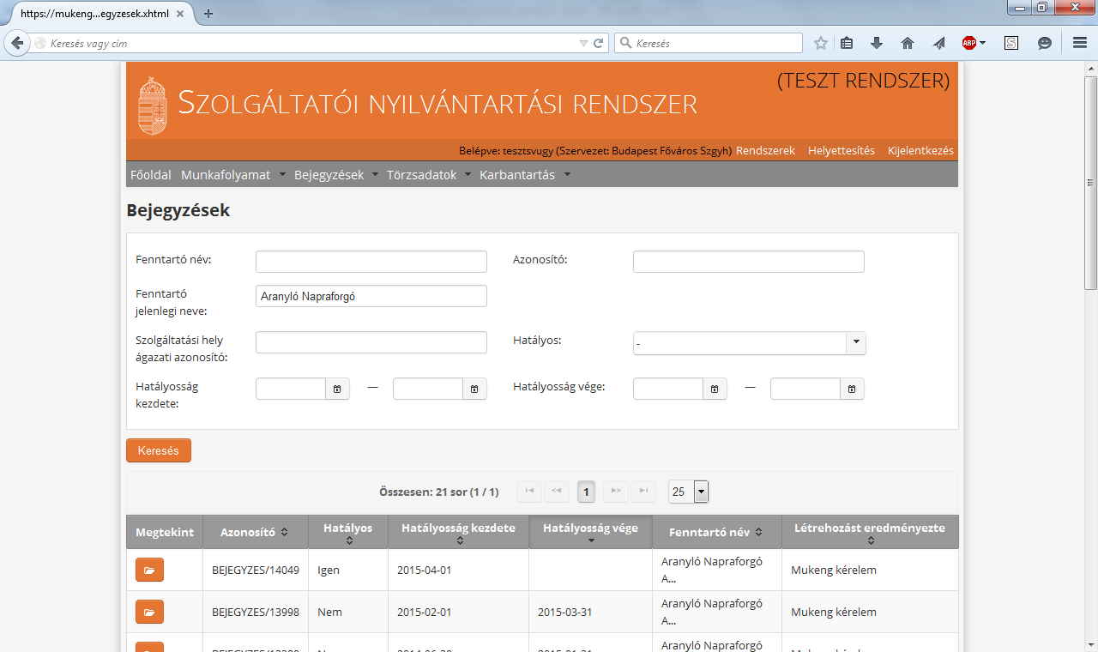
Task: Go to the previous page paginator icon
Action: (557, 491)
